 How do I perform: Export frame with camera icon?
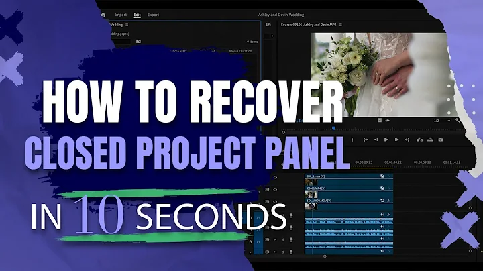point(441,140)
